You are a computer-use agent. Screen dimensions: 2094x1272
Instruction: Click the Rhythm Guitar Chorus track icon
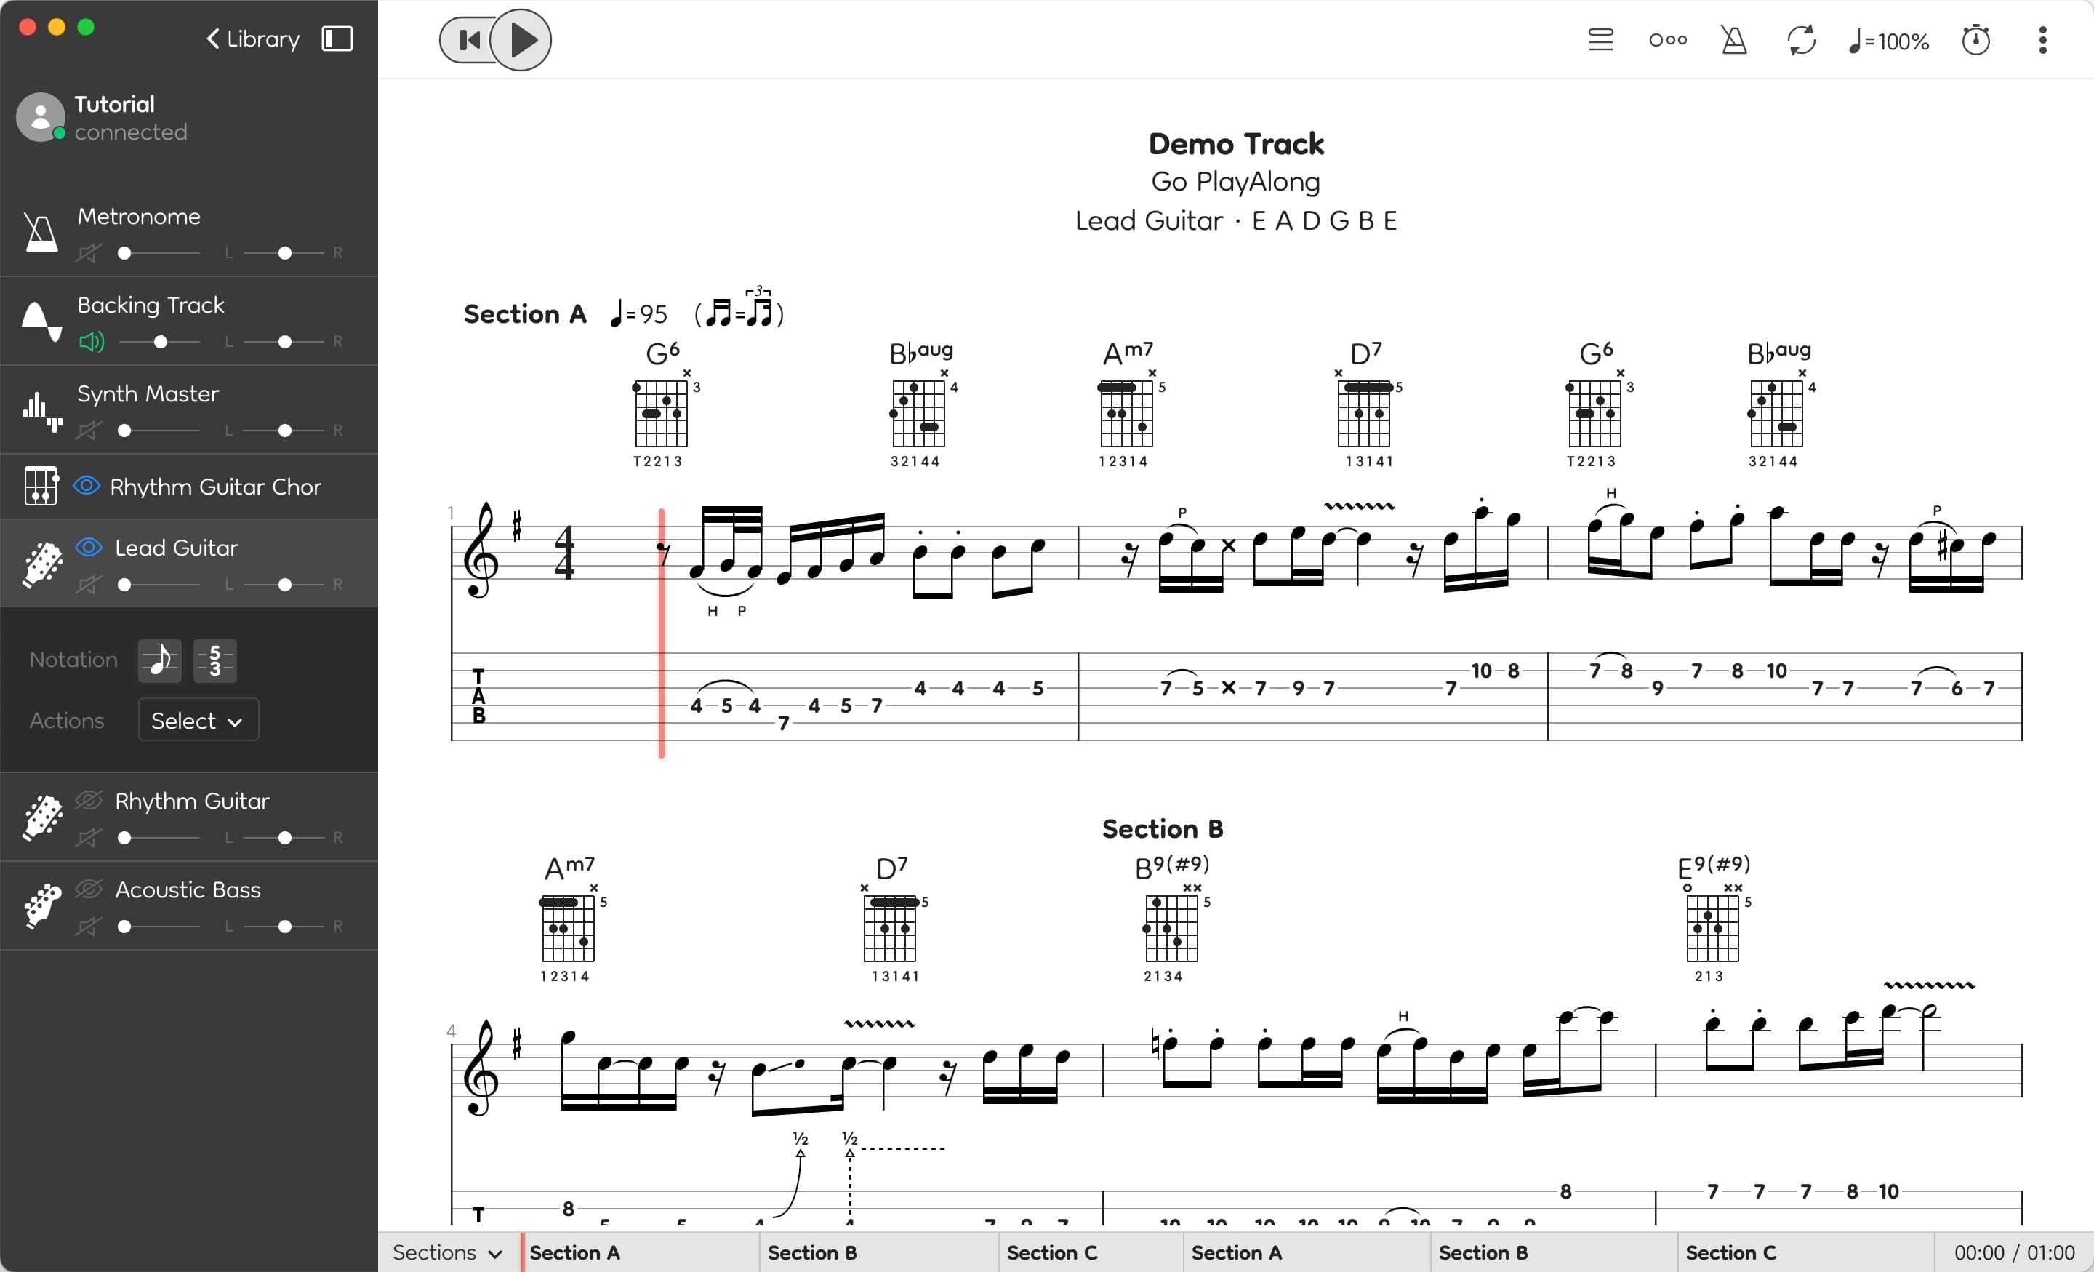(x=41, y=485)
